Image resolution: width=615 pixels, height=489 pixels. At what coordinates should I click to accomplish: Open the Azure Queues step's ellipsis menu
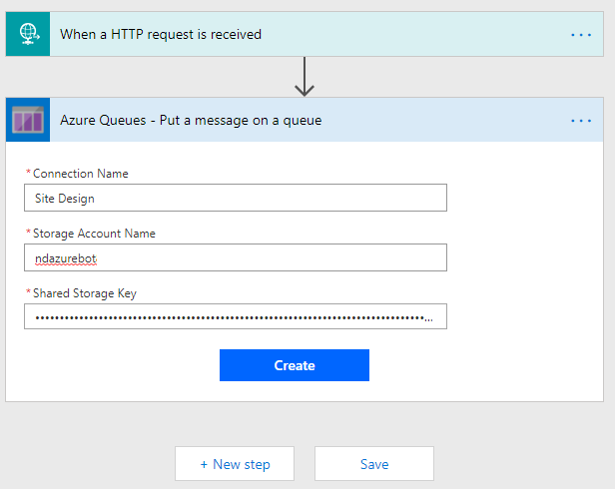pos(581,121)
